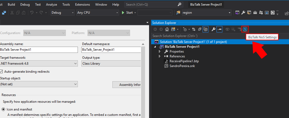Click the grid layout icon in the main toolbar
Image resolution: width=289 pixels, height=118 pixels.
[x=273, y=13]
